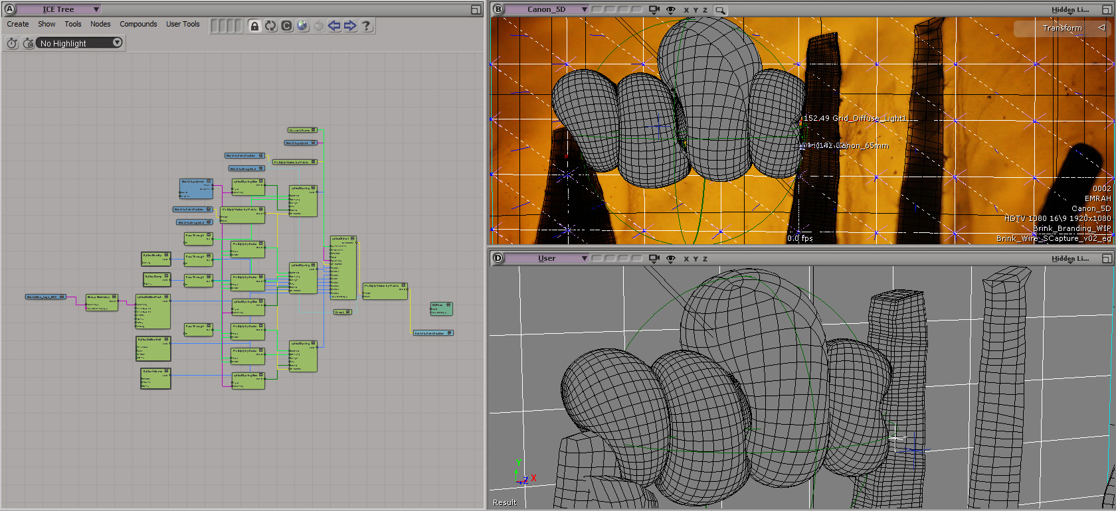Select the large green node at the graph's right
The width and height of the screenshot is (1116, 511).
pyautogui.click(x=343, y=268)
